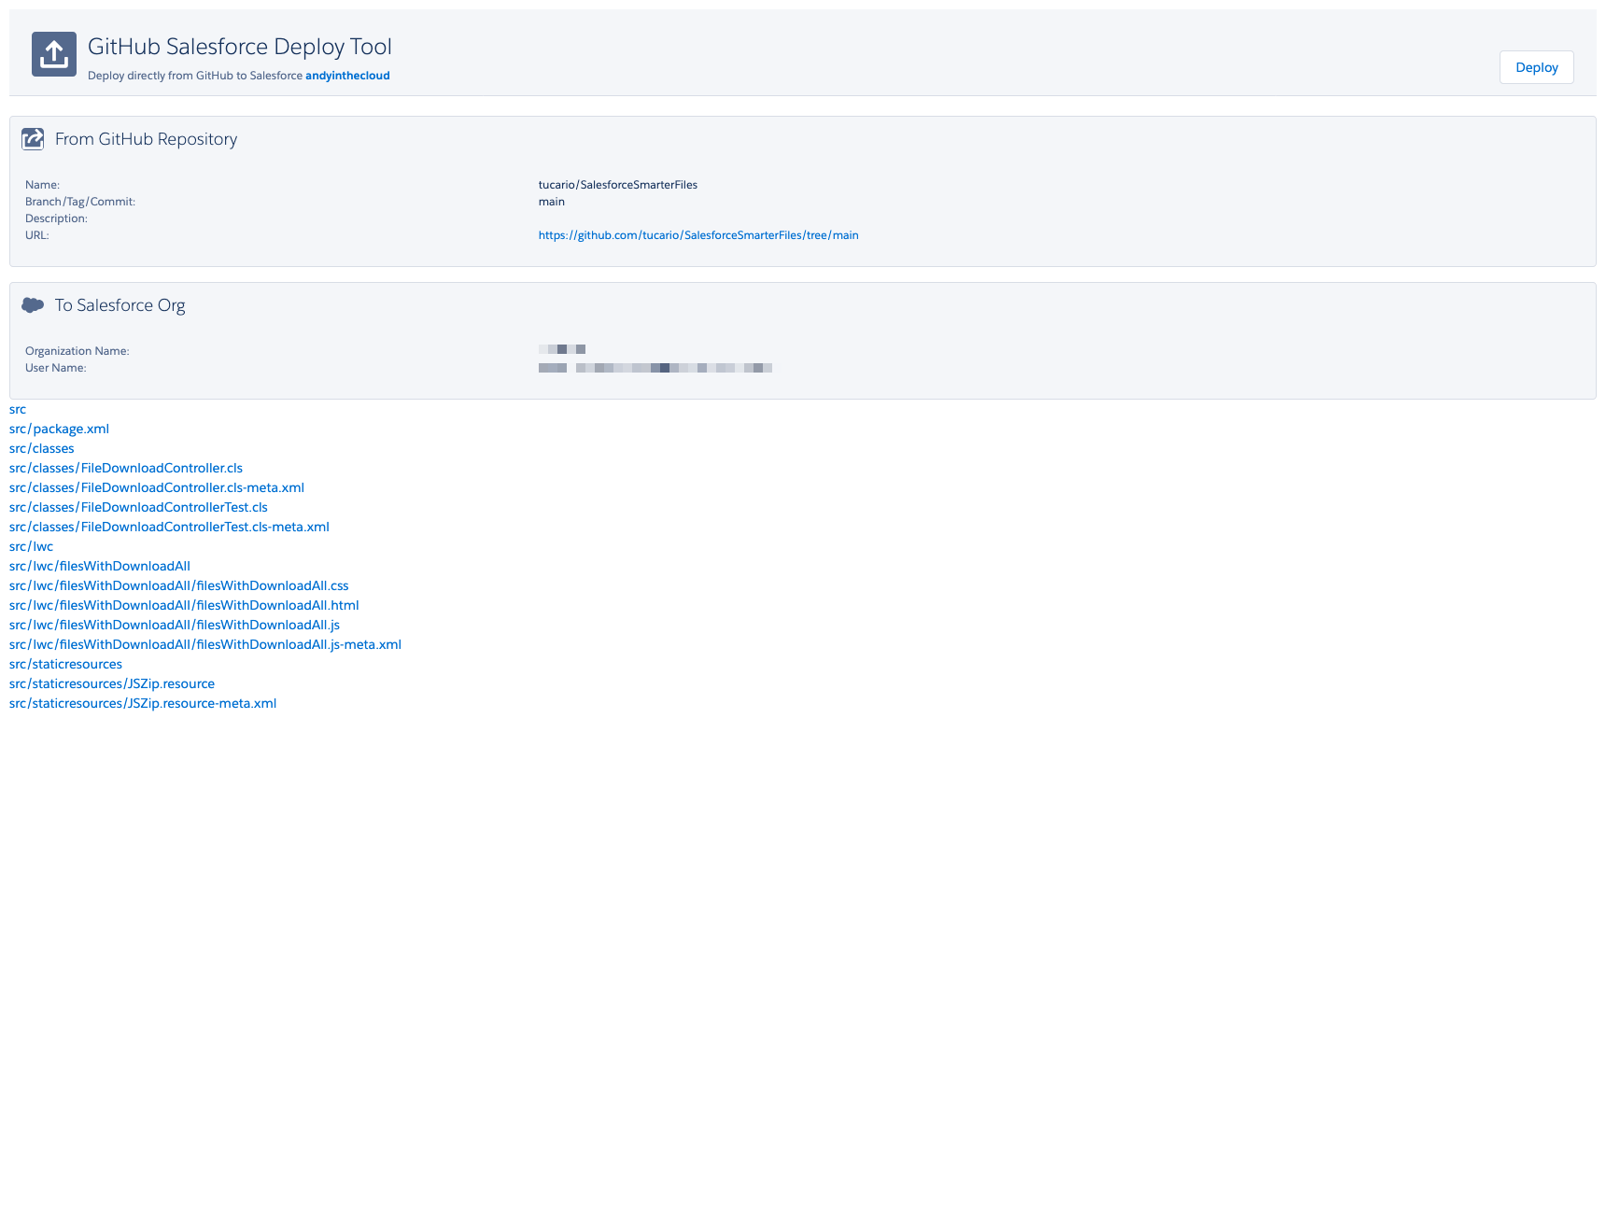The width and height of the screenshot is (1606, 1211).
Task: Open FileDownloadController.cls
Action: pyautogui.click(x=125, y=468)
